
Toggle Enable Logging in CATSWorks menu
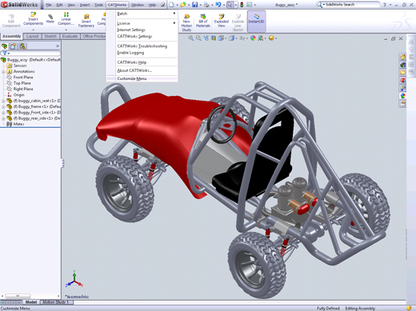pos(130,53)
